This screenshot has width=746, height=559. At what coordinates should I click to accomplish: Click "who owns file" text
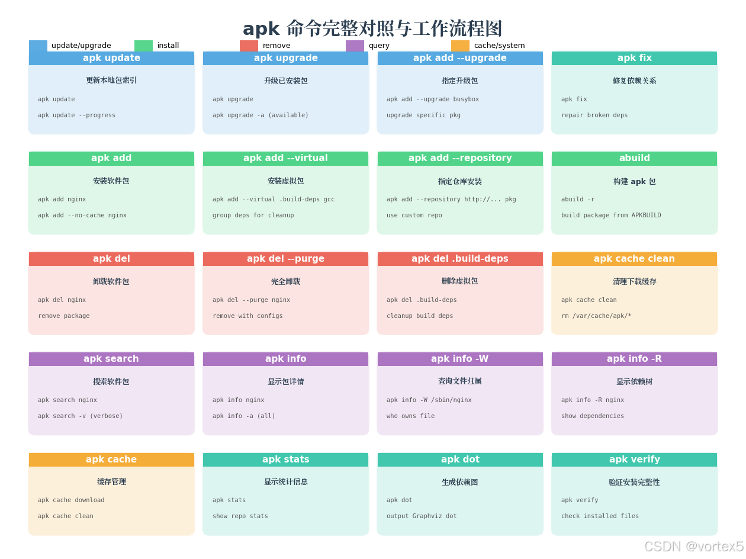(411, 416)
